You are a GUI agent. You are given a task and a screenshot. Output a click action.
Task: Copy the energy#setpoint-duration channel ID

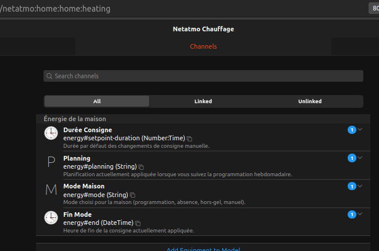189,139
